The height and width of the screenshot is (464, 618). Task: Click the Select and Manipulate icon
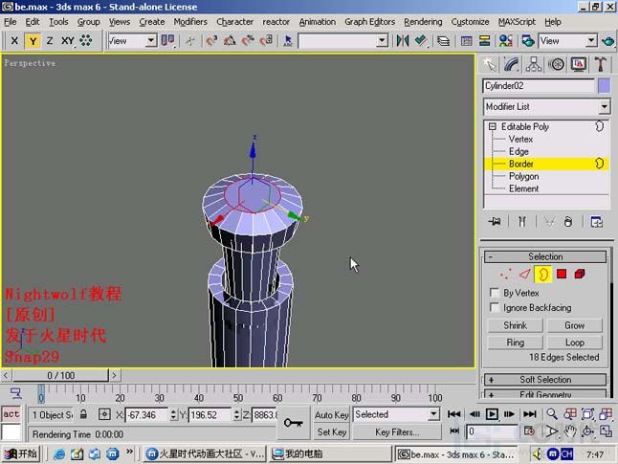click(190, 40)
